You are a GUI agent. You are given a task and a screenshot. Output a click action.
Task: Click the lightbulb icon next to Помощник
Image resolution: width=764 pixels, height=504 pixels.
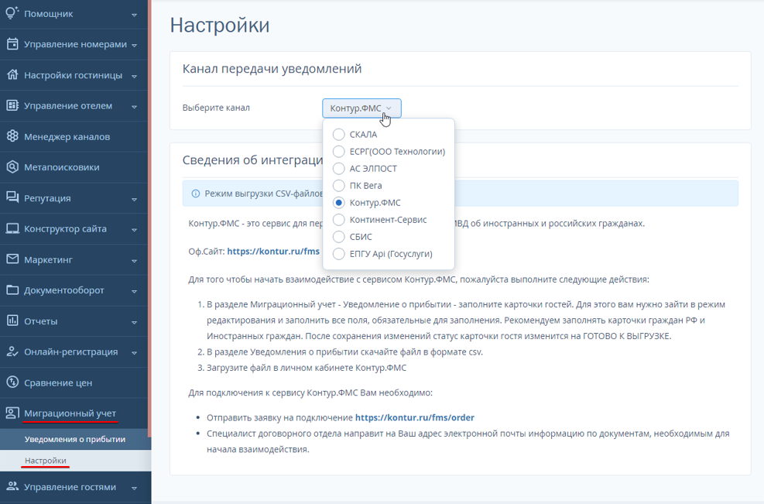[12, 13]
